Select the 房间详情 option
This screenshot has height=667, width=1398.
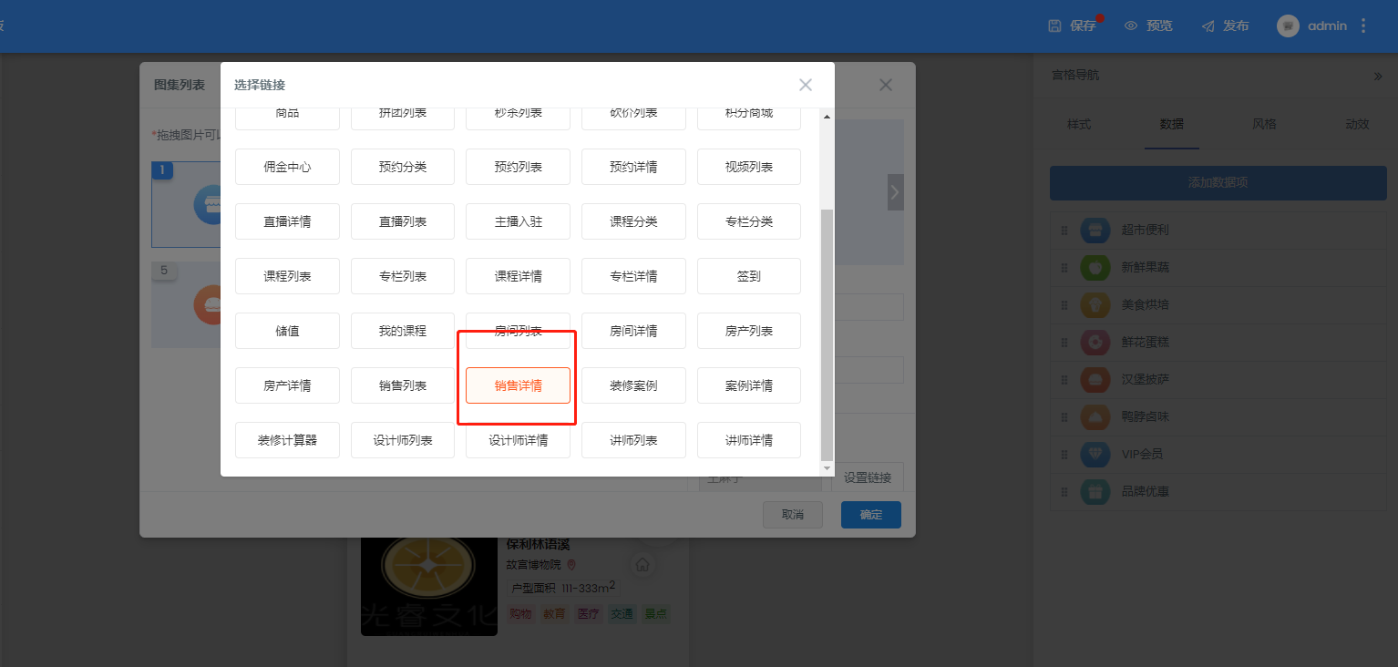point(633,331)
